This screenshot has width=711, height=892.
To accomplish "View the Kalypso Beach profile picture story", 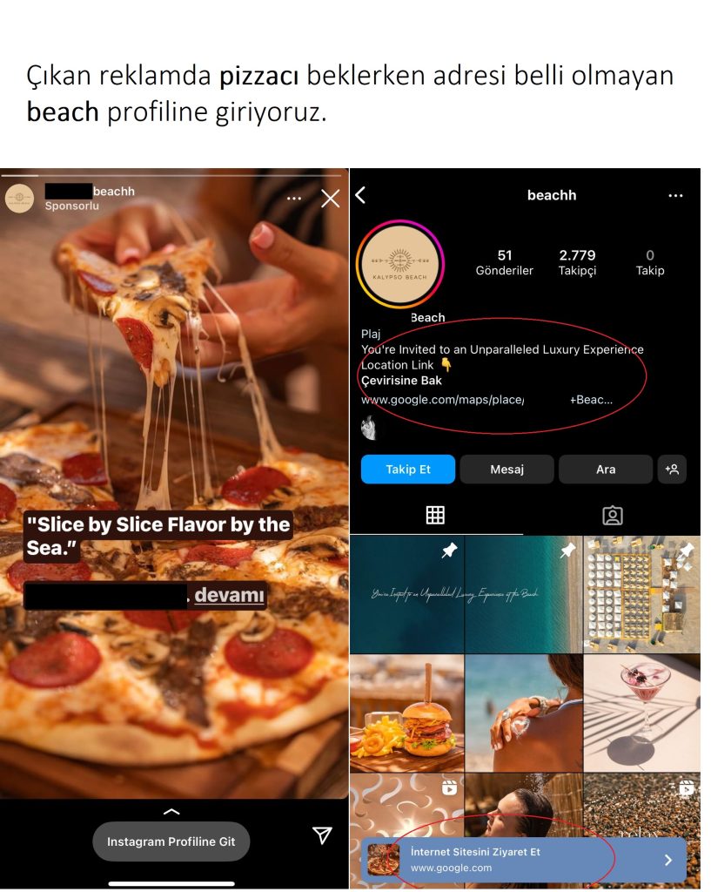I will pos(400,264).
